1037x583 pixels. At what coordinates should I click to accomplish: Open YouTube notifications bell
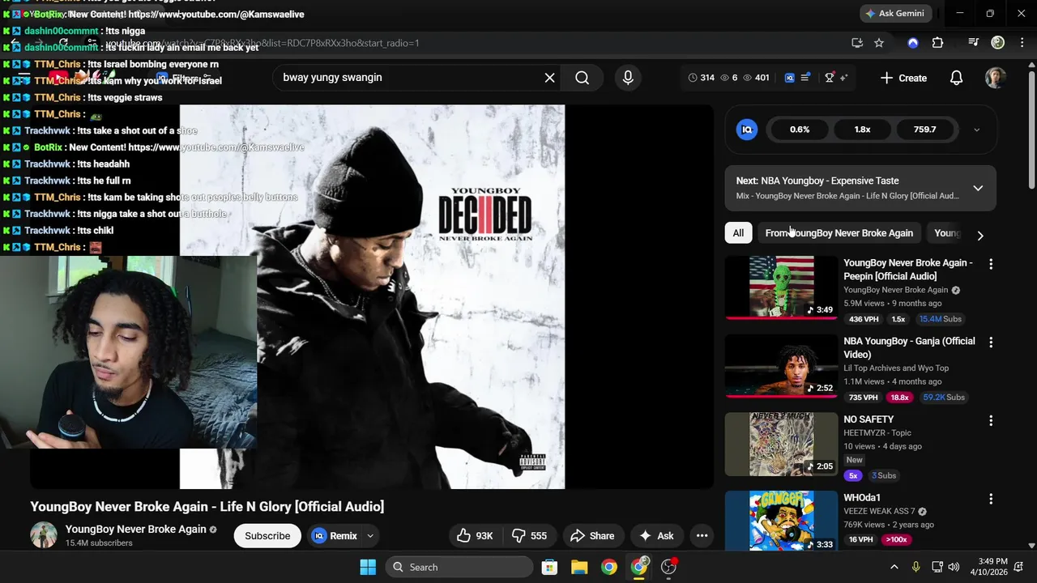pyautogui.click(x=956, y=78)
